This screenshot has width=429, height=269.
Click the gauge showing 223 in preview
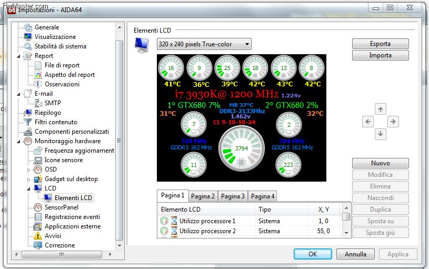pyautogui.click(x=288, y=165)
